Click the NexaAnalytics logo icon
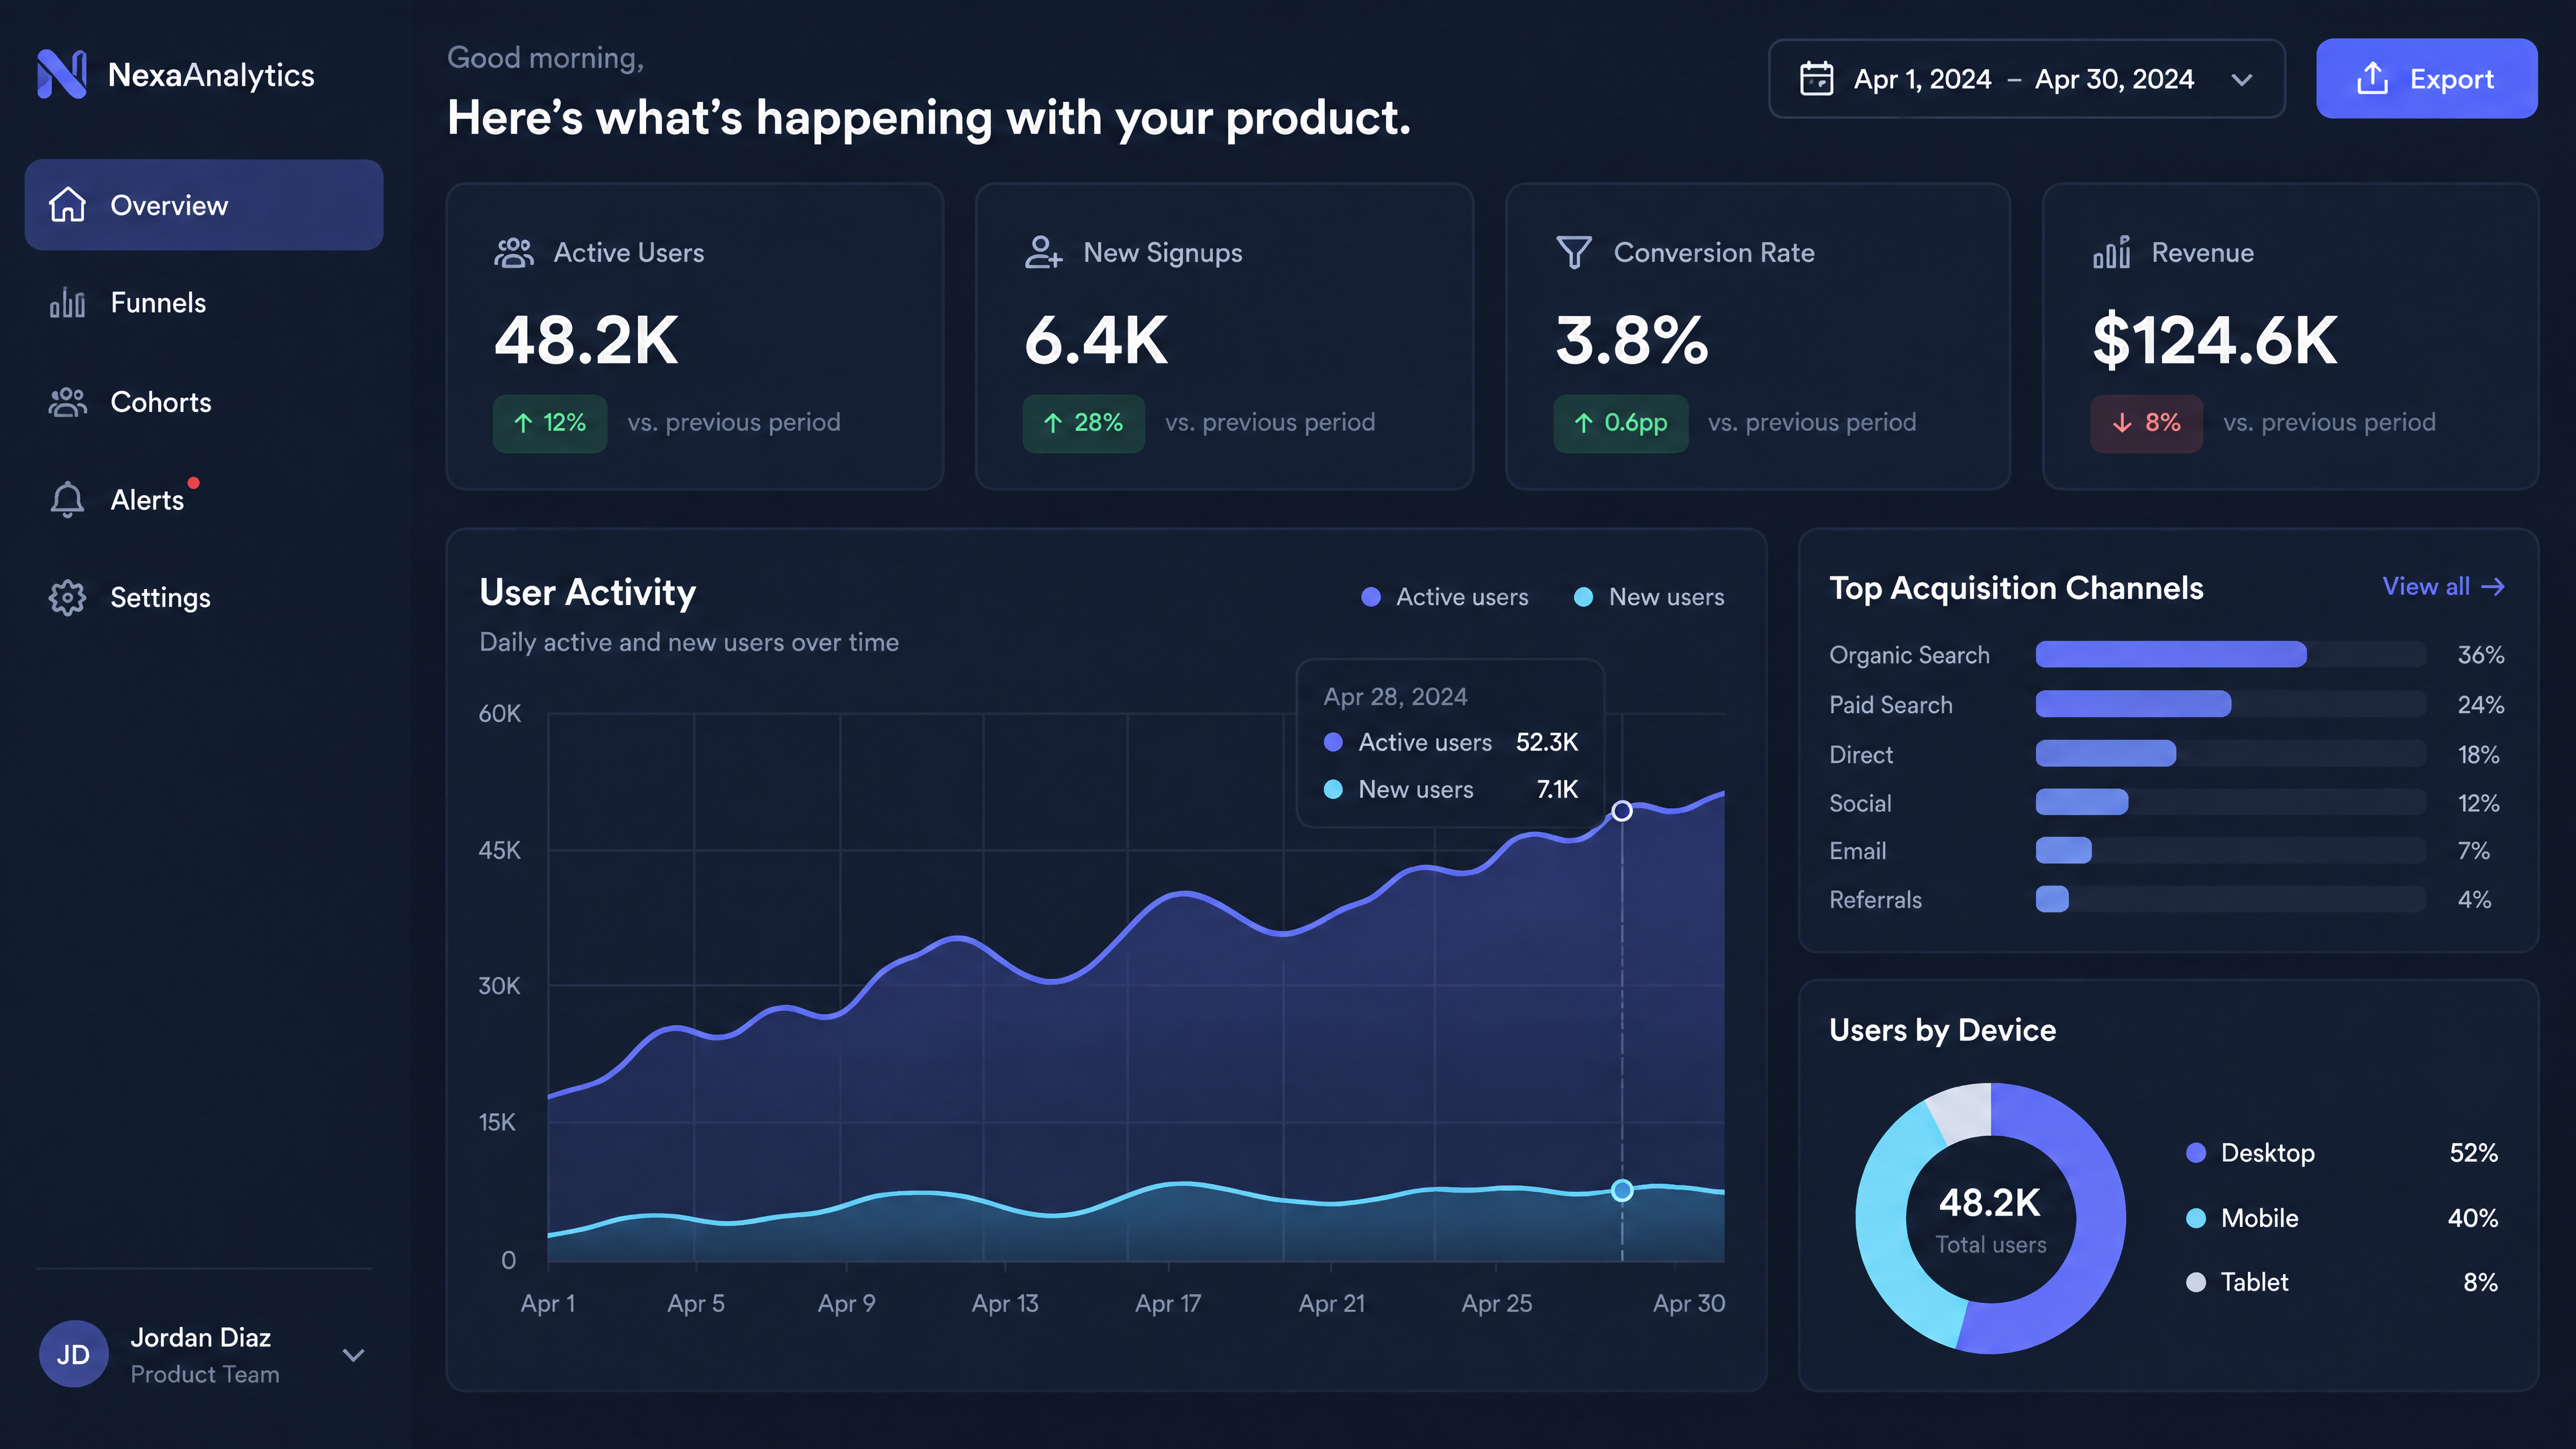The image size is (2576, 1449). [x=62, y=75]
